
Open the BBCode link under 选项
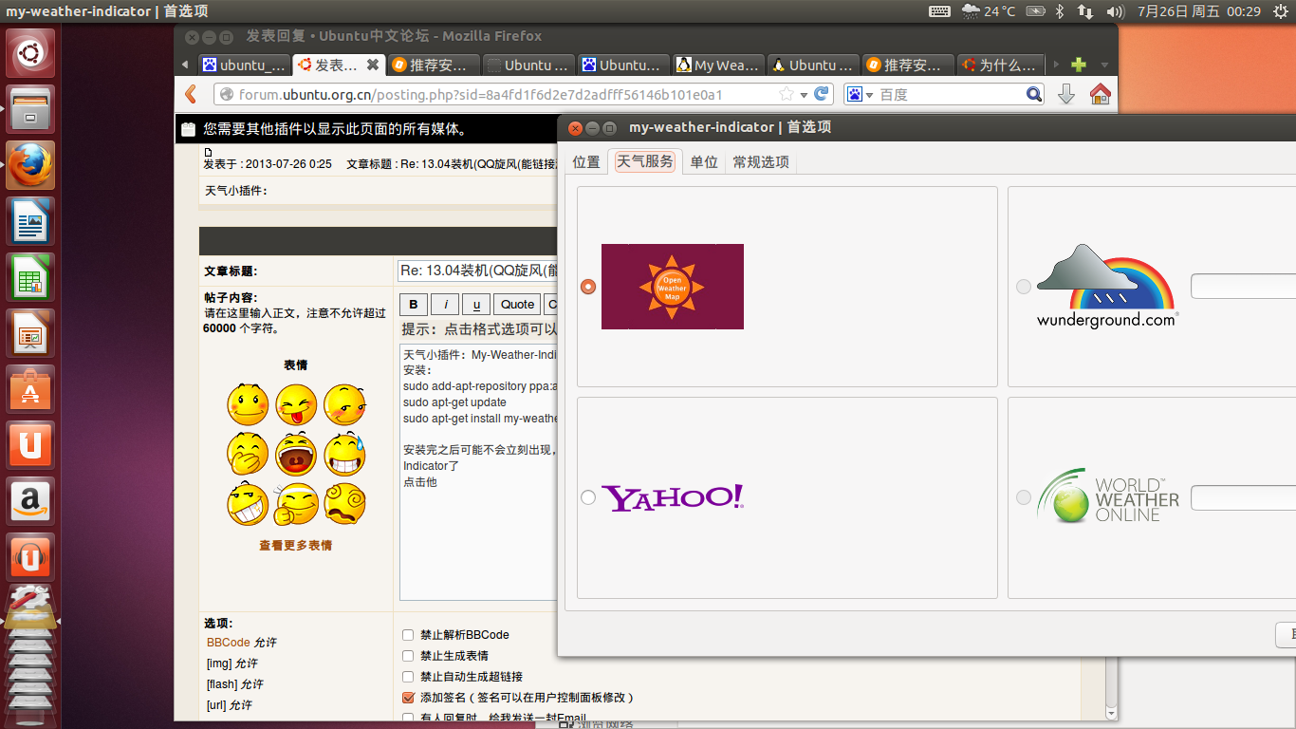click(229, 643)
